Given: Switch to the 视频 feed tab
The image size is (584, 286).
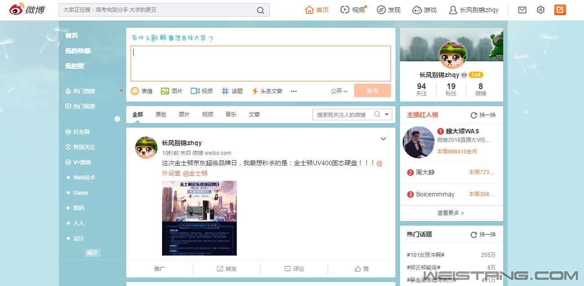Looking at the screenshot, I should (x=207, y=115).
